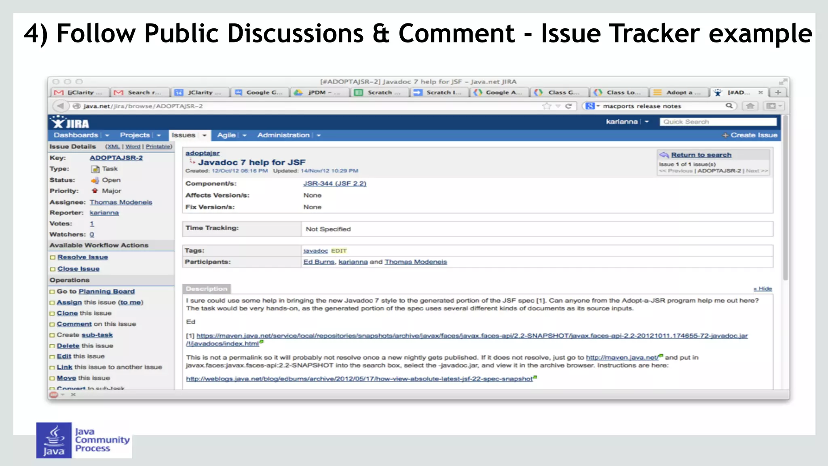Open the Projects menu

[135, 135]
